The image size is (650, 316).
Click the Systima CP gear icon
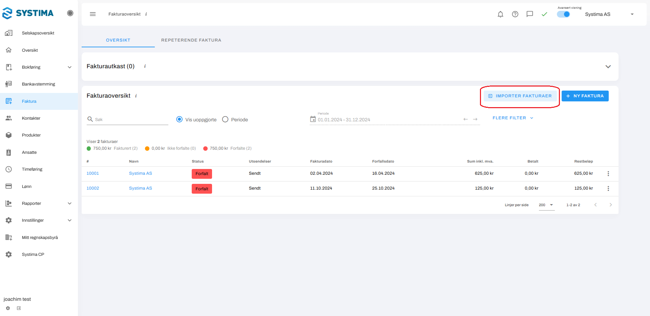[9, 254]
